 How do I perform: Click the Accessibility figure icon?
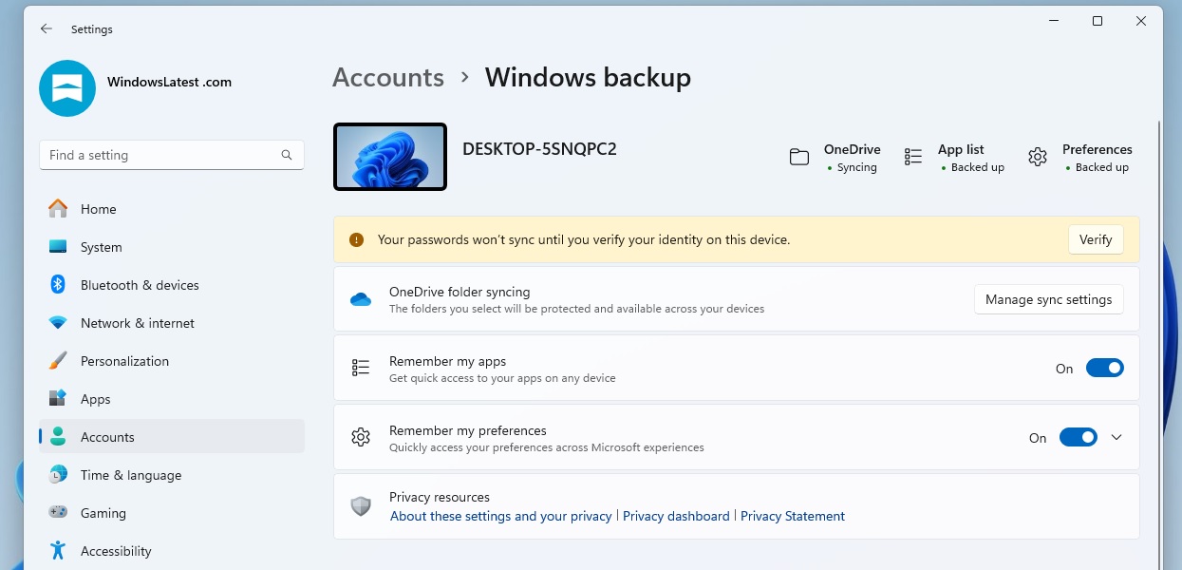(x=58, y=551)
